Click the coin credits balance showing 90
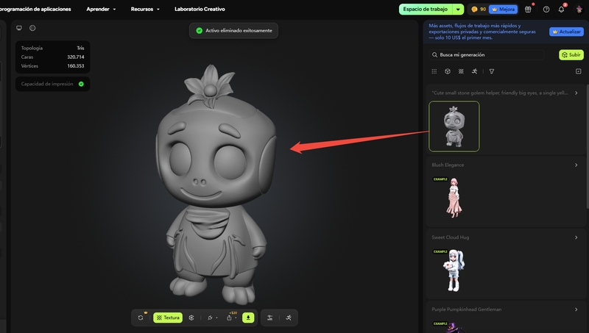Screen dimensions: 589x333 click(x=479, y=9)
